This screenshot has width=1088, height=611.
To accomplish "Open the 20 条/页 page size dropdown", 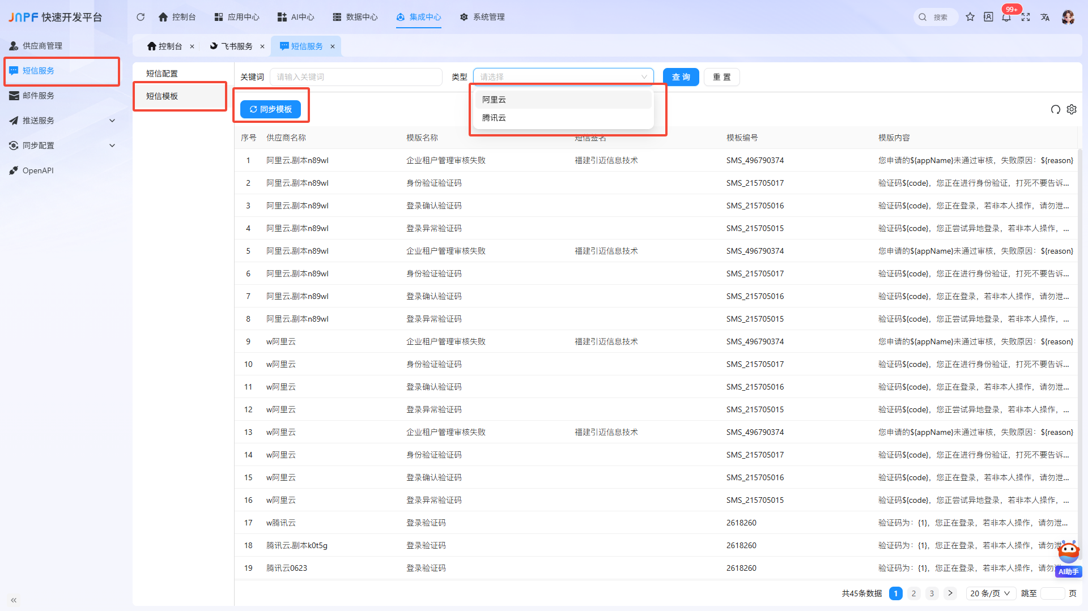I will pos(990,593).
